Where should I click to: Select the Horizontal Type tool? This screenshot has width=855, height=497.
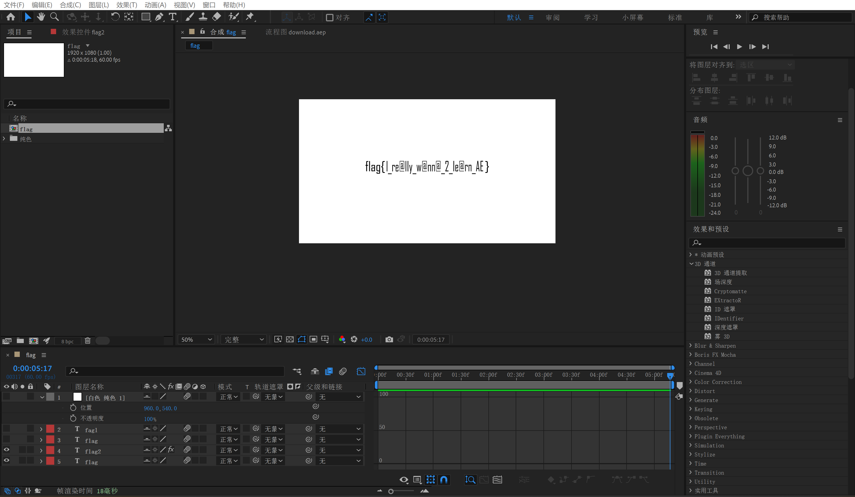(173, 17)
